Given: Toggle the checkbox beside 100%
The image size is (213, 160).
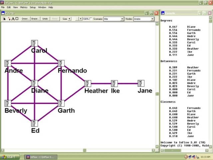Looking at the screenshot, I should pyautogui.click(x=91, y=19).
